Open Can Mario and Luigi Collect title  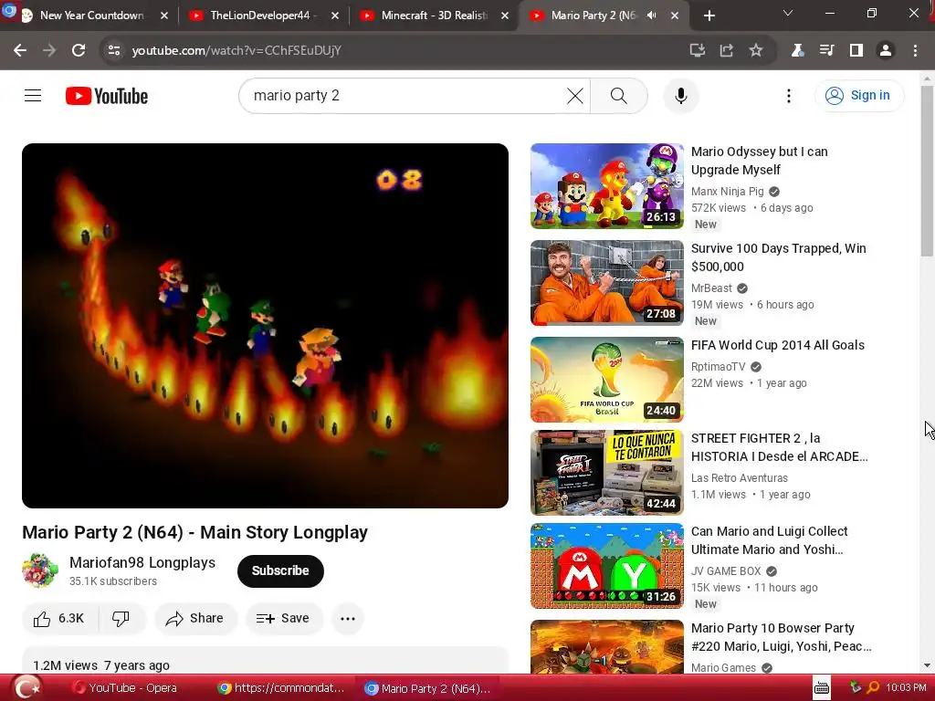click(769, 540)
